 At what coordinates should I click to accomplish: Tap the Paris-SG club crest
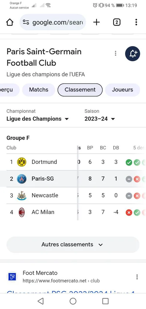(x=22, y=179)
